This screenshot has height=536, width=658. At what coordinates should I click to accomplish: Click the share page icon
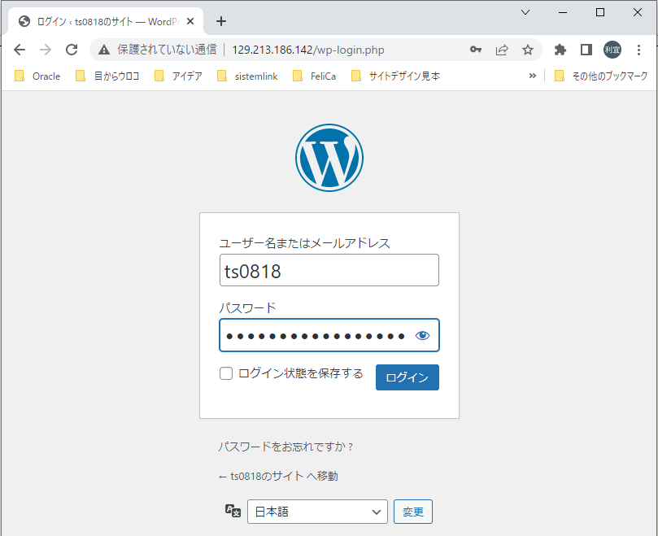pyautogui.click(x=502, y=50)
